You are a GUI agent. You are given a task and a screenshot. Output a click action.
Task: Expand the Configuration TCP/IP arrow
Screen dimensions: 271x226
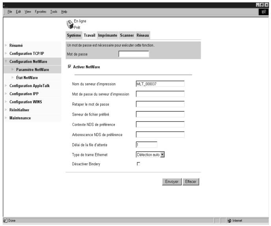coord(6,53)
